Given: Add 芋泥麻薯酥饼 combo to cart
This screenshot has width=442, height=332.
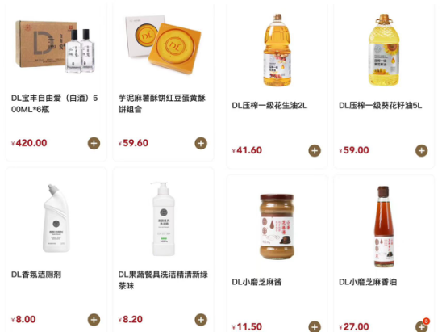Looking at the screenshot, I should 201,144.
